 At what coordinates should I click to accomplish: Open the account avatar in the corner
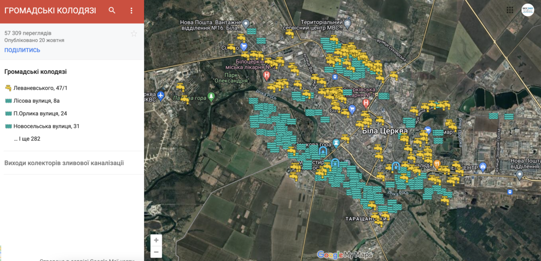527,10
